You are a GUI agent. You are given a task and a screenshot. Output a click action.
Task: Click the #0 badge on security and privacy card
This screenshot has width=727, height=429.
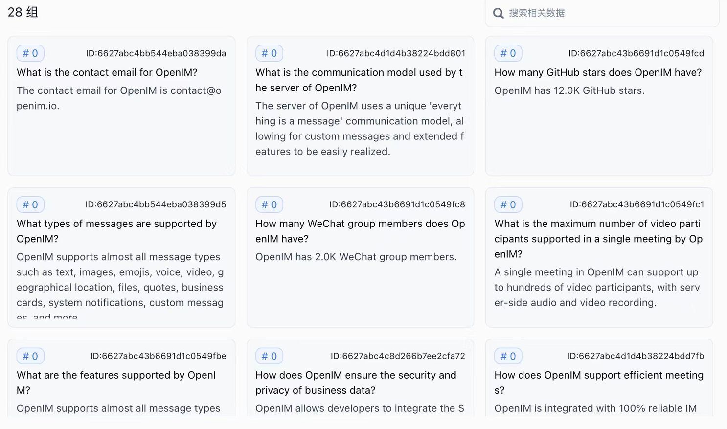(269, 356)
